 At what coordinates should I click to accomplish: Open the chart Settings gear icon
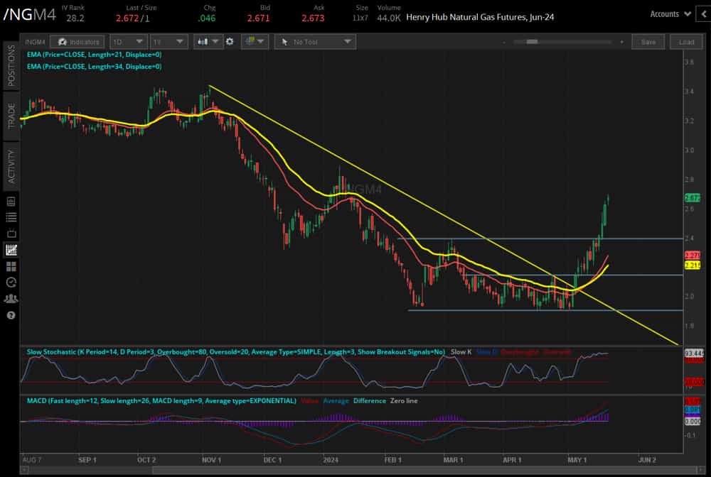coord(229,42)
